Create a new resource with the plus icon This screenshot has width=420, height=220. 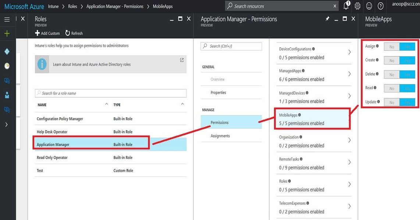[x=7, y=33]
